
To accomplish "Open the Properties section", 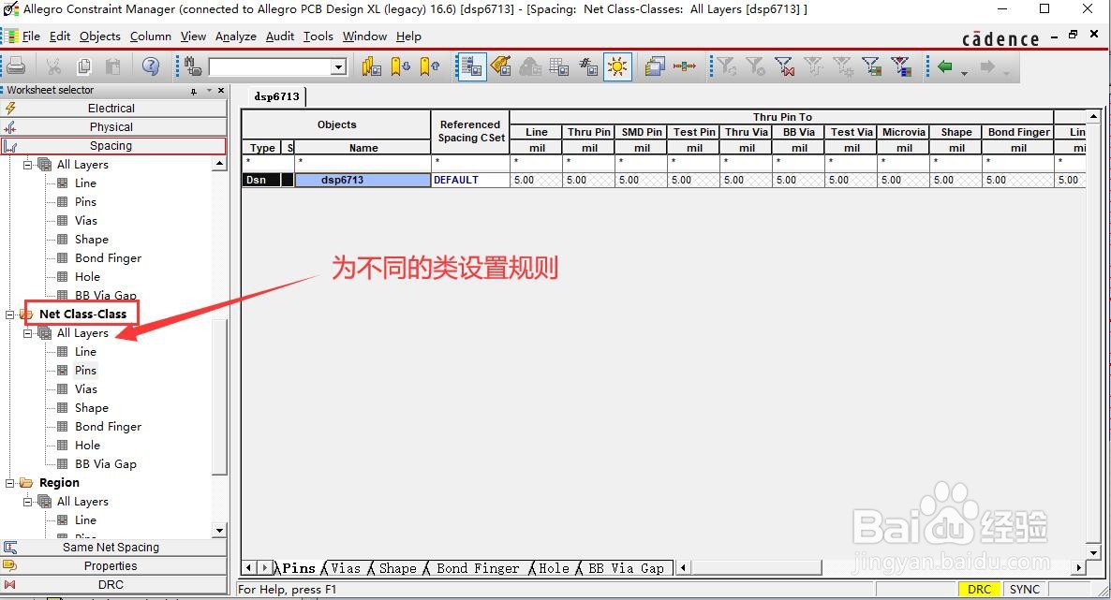I will pyautogui.click(x=113, y=566).
